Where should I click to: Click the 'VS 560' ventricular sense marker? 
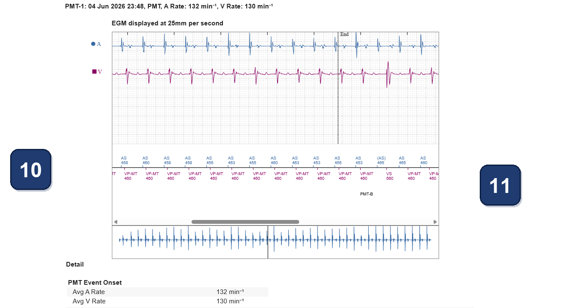coord(389,176)
